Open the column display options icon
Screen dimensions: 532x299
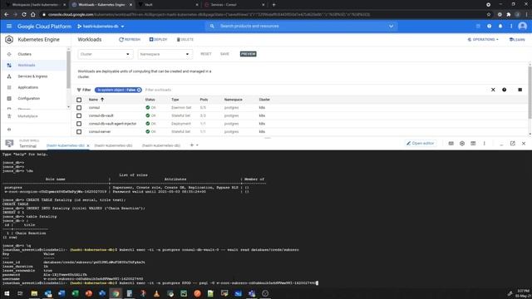tap(520, 90)
